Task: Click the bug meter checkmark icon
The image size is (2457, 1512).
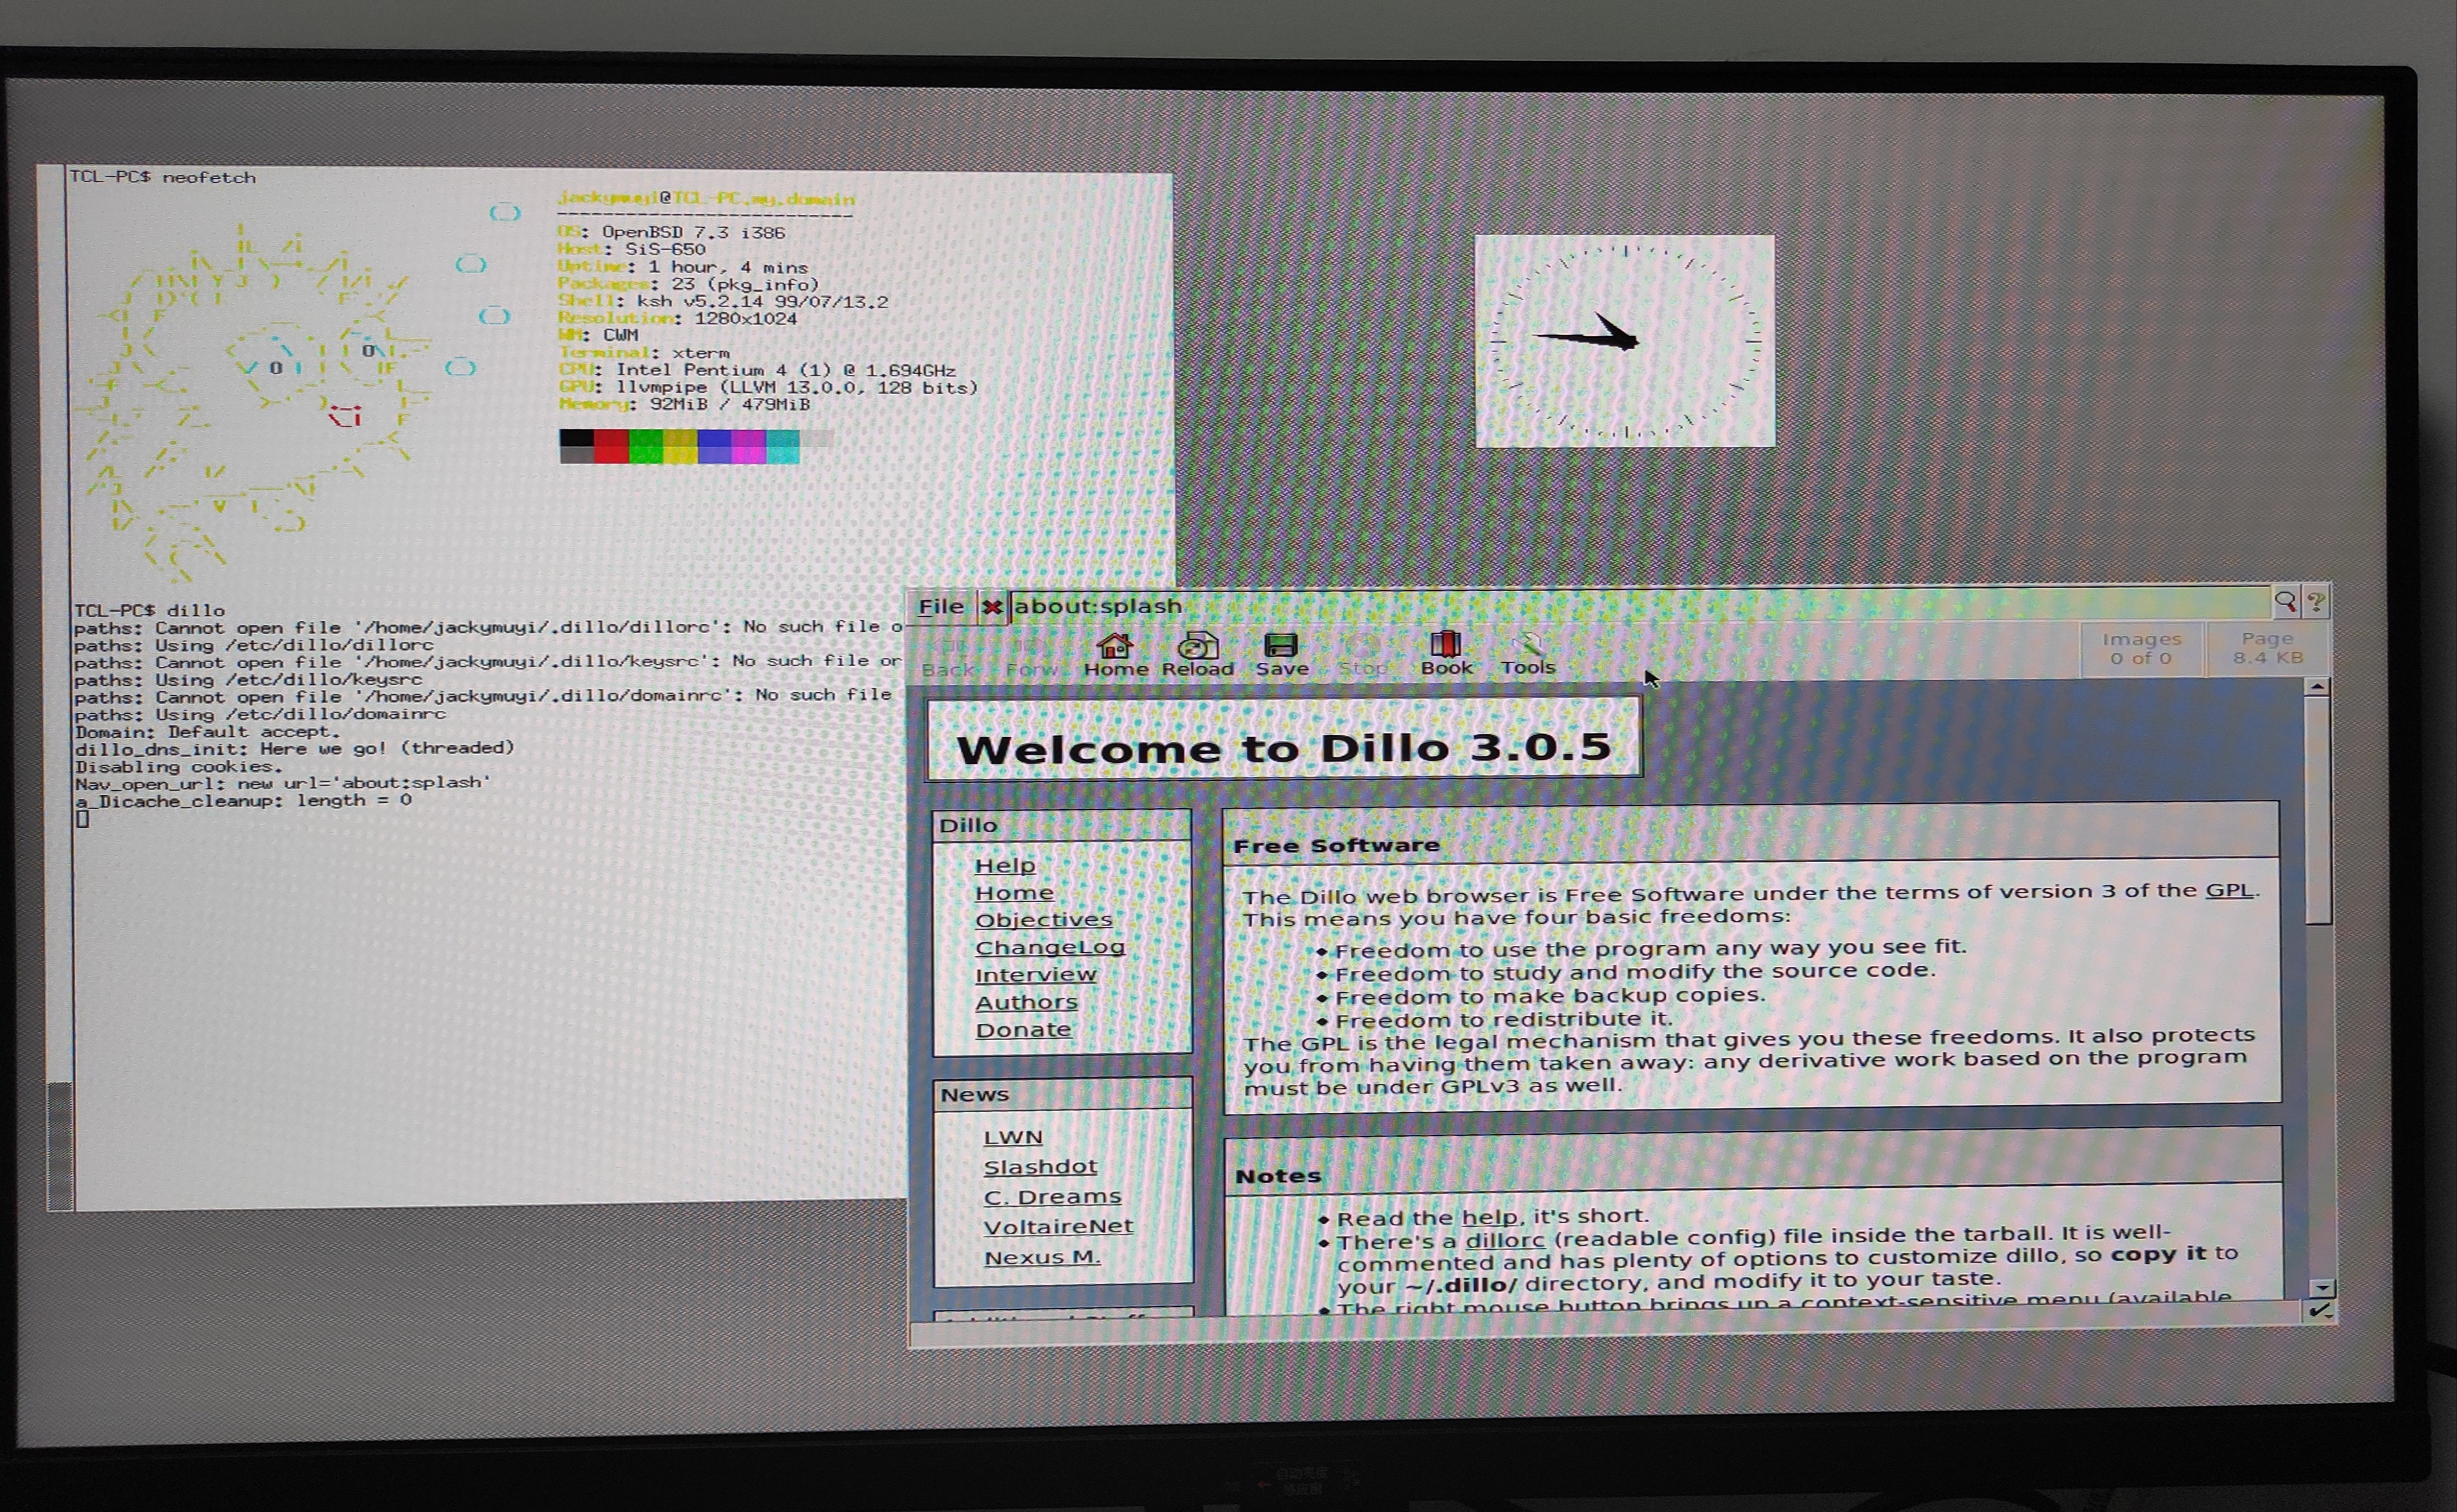Action: pyautogui.click(x=2320, y=1310)
